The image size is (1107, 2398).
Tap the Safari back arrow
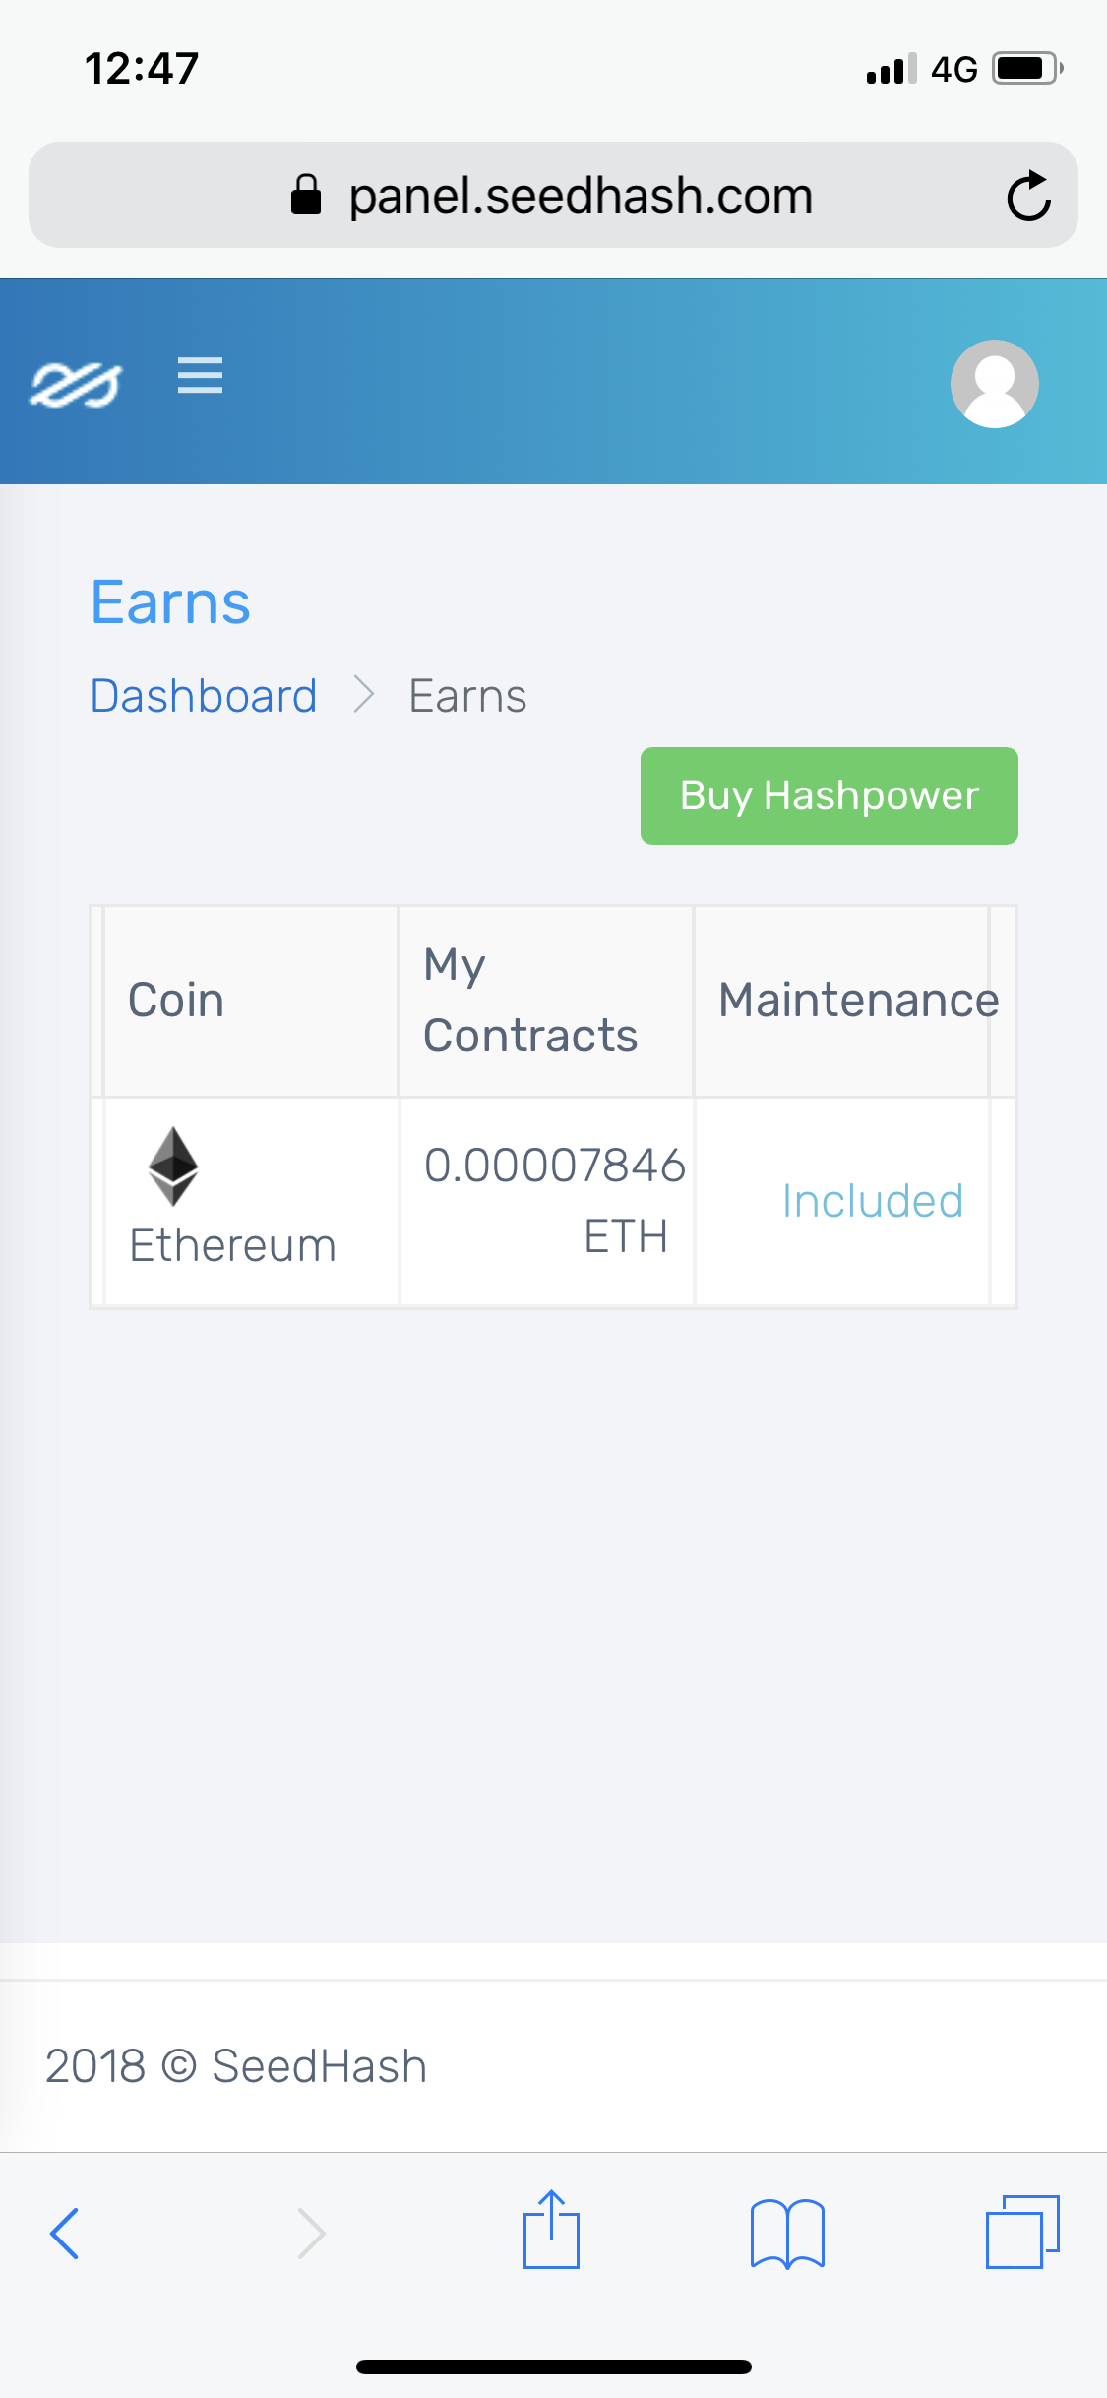pos(65,2233)
